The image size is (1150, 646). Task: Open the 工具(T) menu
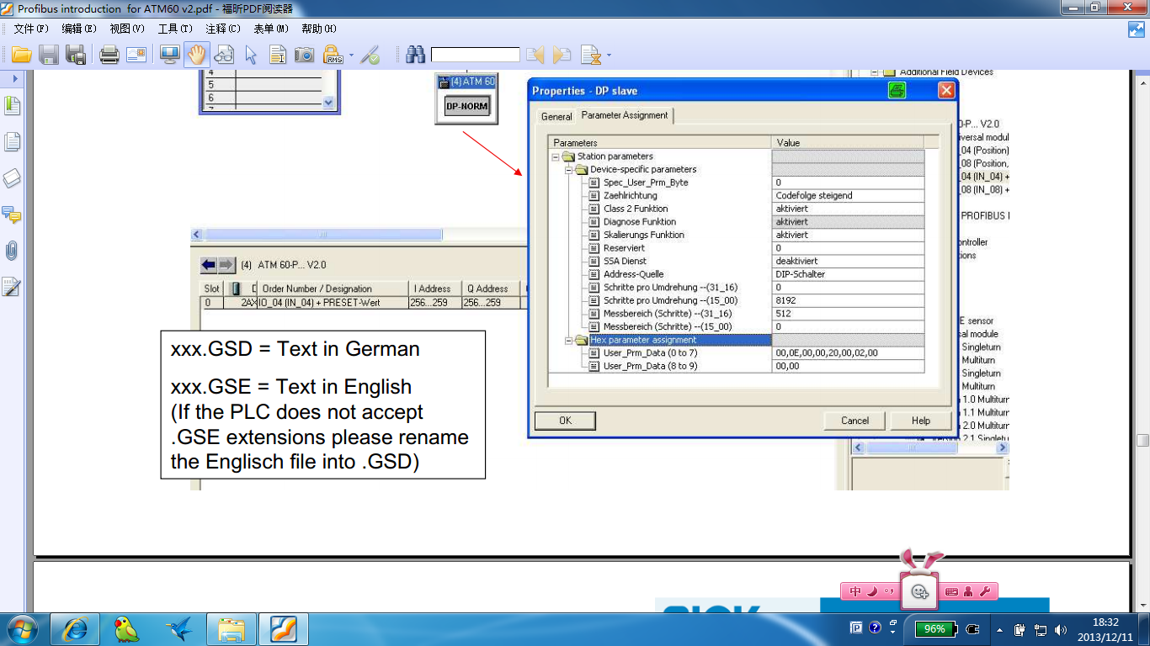coord(175,29)
